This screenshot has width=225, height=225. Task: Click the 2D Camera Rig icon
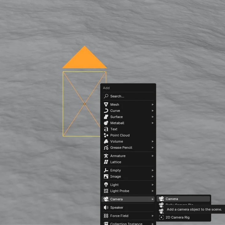click(161, 217)
